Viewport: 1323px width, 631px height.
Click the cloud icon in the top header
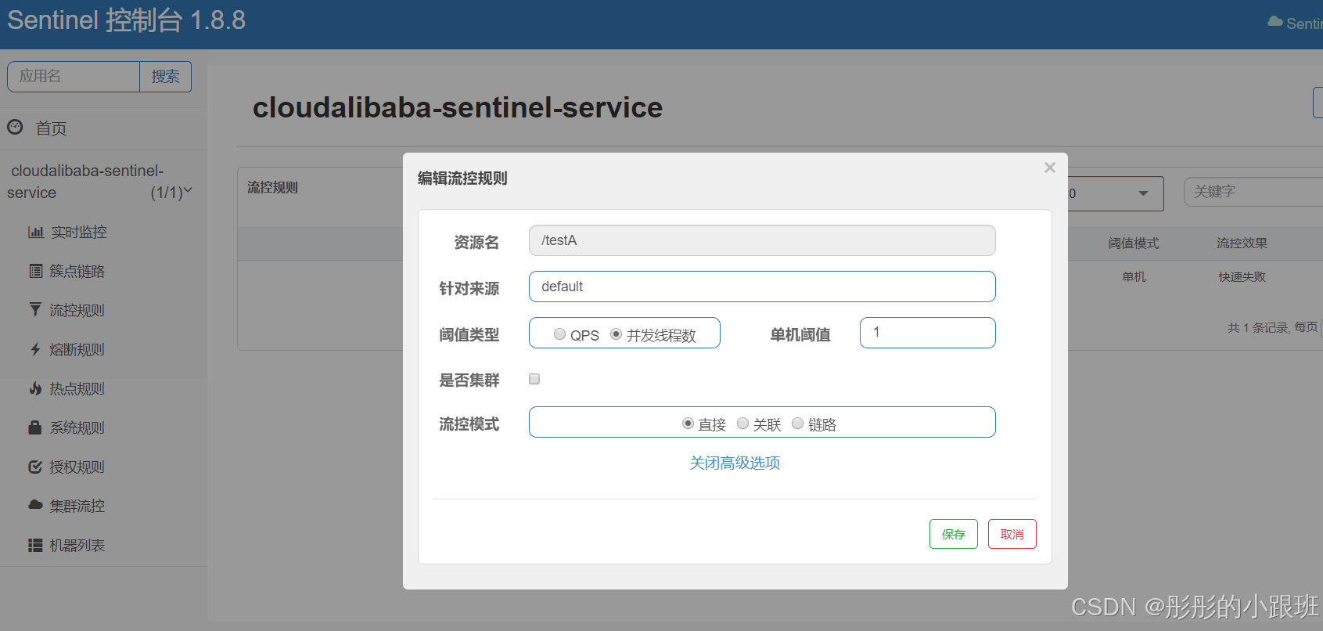pyautogui.click(x=1275, y=22)
